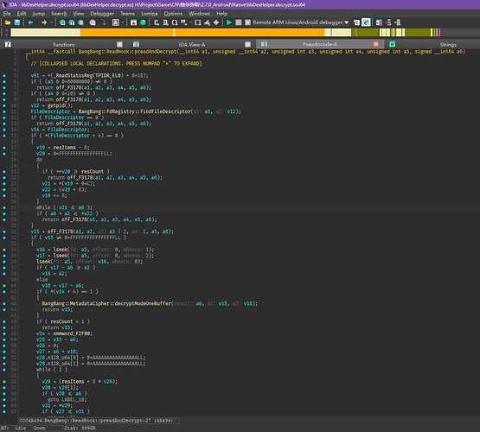
Task: Open dropdown beside the boxed A icon
Action: [x=123, y=22]
